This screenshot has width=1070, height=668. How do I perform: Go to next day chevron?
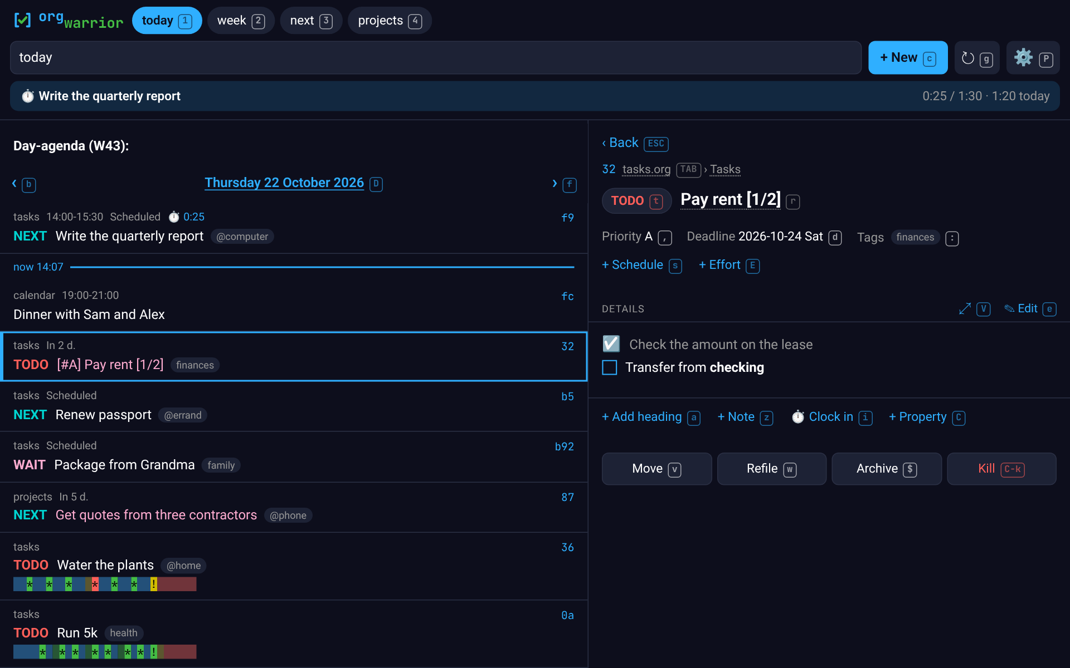coord(555,184)
